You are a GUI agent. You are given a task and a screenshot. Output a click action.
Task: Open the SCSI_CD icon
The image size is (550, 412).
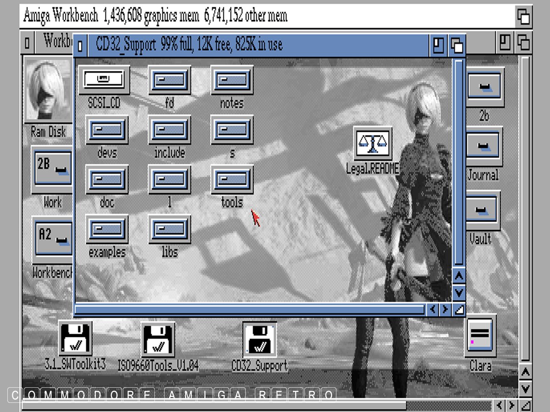coord(104,80)
